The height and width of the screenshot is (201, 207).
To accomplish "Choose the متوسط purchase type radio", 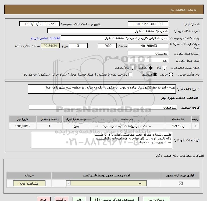I will click(155, 74).
